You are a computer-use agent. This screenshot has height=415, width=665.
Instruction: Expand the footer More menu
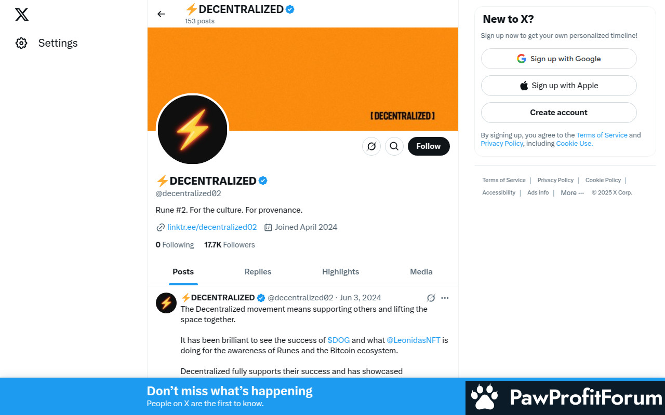click(x=572, y=192)
